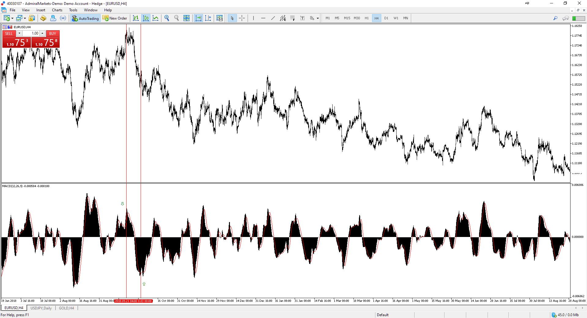The height and width of the screenshot is (318, 587).
Task: Zoom in on the price chart
Action: 167,18
